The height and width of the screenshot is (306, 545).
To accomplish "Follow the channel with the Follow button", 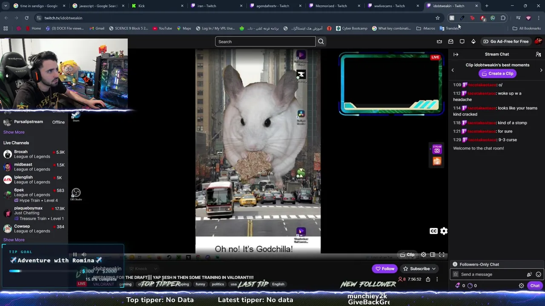I will [x=384, y=269].
